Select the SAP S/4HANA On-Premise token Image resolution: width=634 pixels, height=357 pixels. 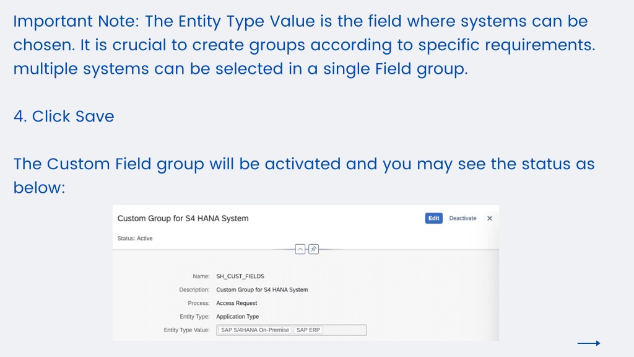(x=254, y=330)
